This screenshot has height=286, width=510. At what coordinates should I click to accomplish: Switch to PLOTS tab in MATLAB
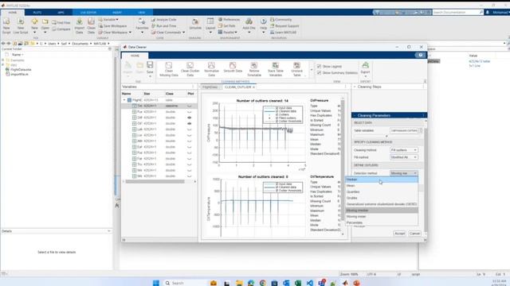[37, 13]
